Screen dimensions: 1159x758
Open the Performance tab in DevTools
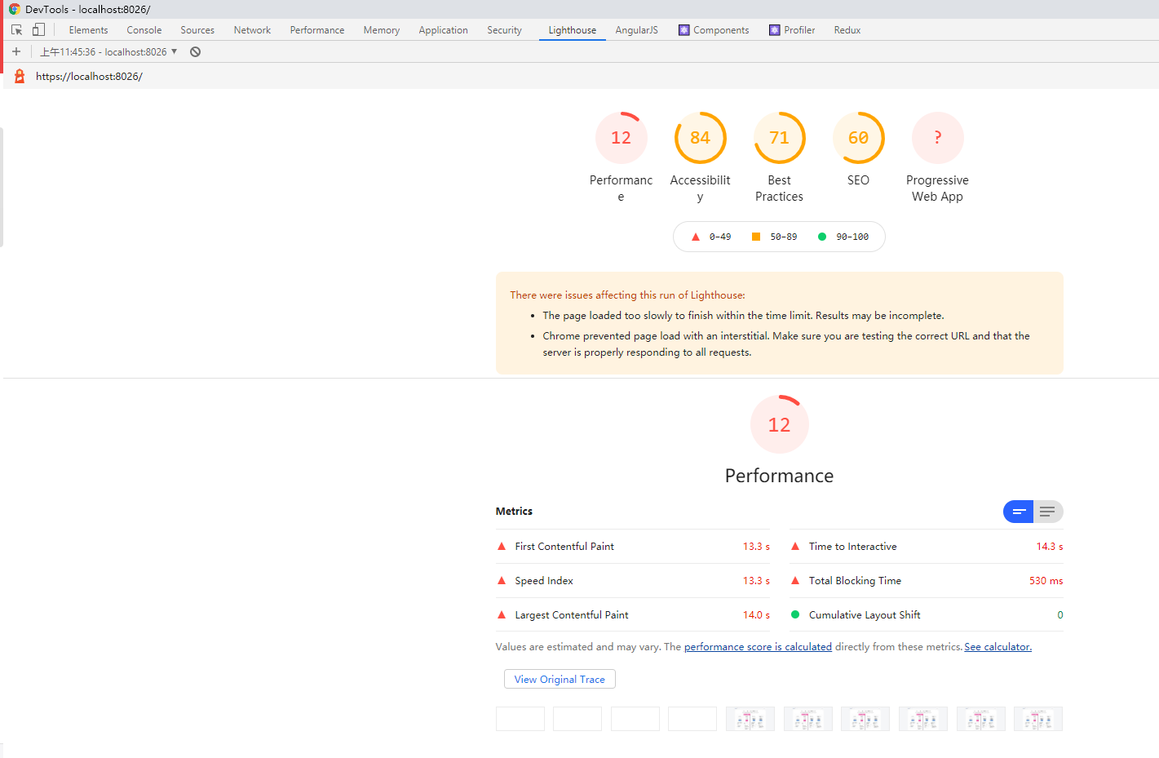click(x=317, y=30)
